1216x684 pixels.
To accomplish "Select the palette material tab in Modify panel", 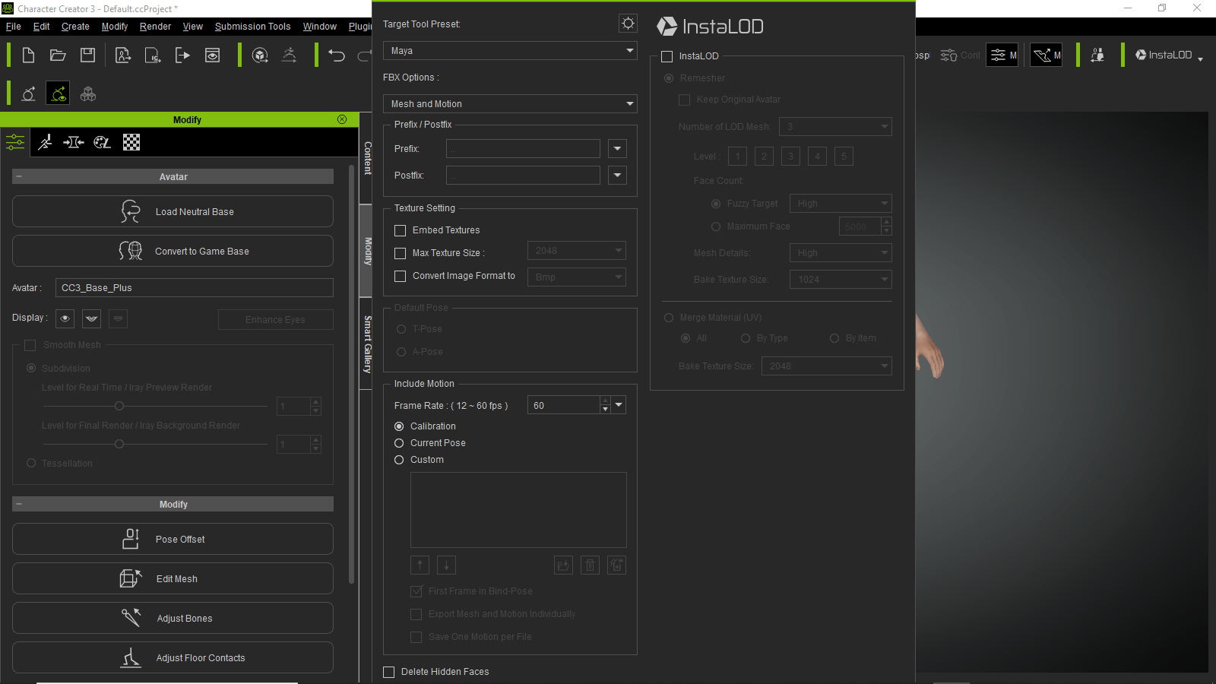I will (102, 142).
